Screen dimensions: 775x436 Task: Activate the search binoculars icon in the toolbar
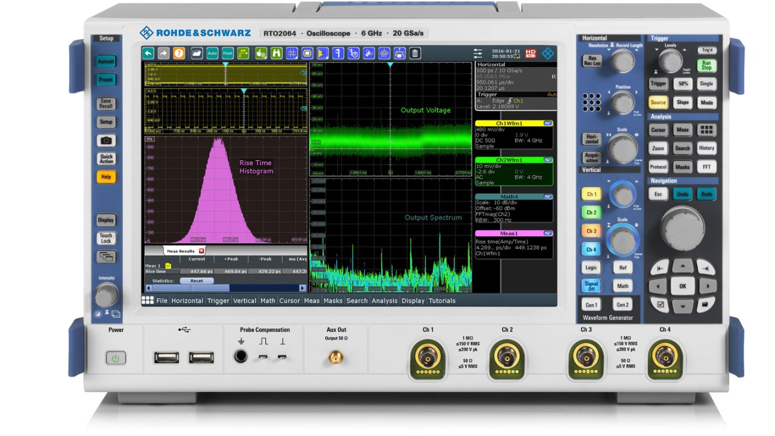tap(276, 53)
